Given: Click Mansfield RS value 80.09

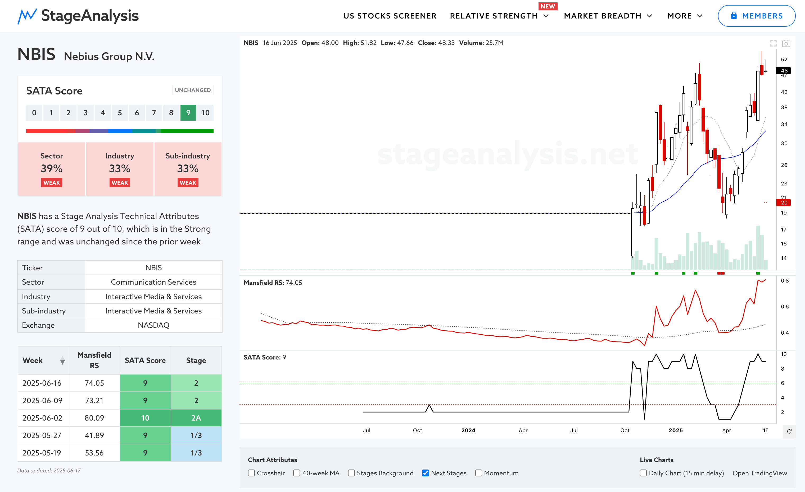Looking at the screenshot, I should tap(94, 418).
